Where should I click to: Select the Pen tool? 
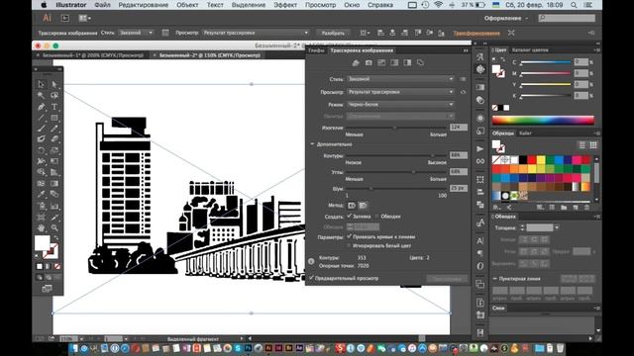click(42, 107)
